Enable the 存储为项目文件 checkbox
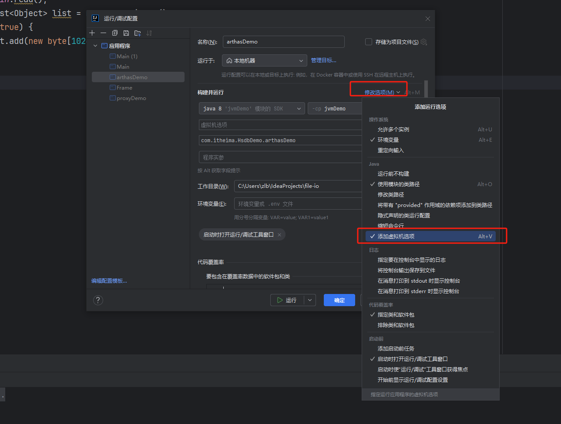 coord(369,42)
